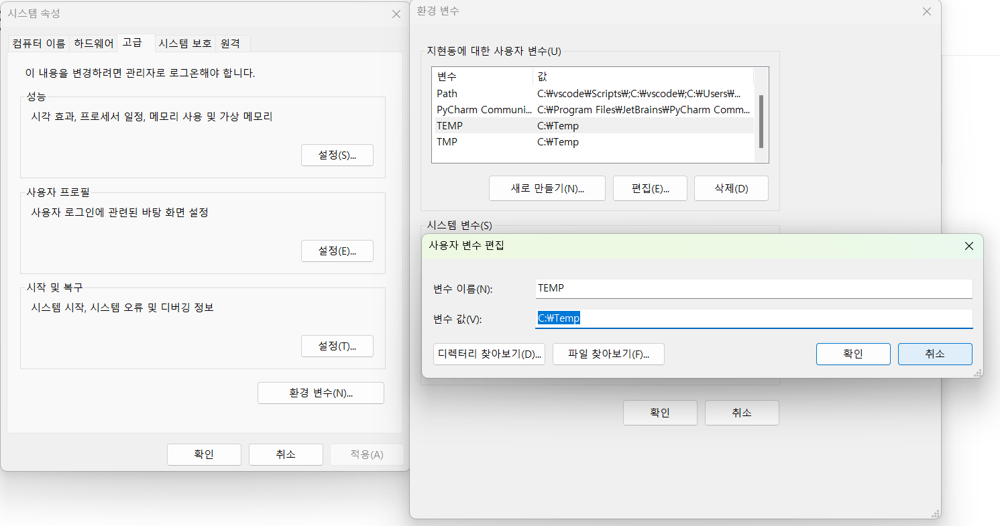Go to the 시스템 보호 tab
Screen dimensions: 1000x526
click(185, 44)
